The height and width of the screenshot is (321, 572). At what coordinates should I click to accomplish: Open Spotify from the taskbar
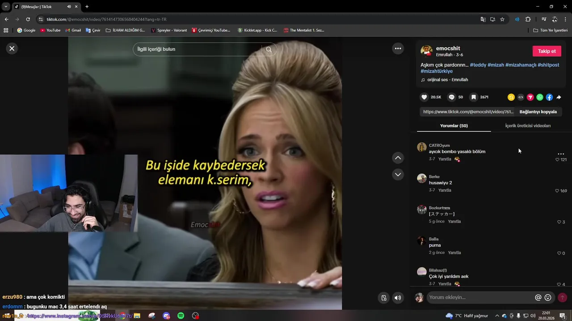point(181,316)
